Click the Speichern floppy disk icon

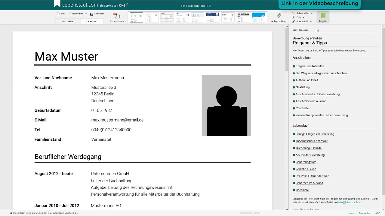92,14
